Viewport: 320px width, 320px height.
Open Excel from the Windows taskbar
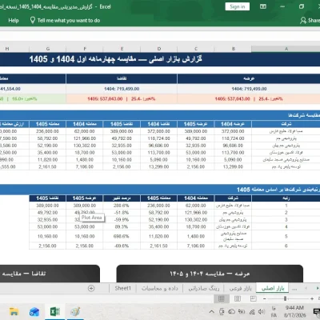[54, 311]
